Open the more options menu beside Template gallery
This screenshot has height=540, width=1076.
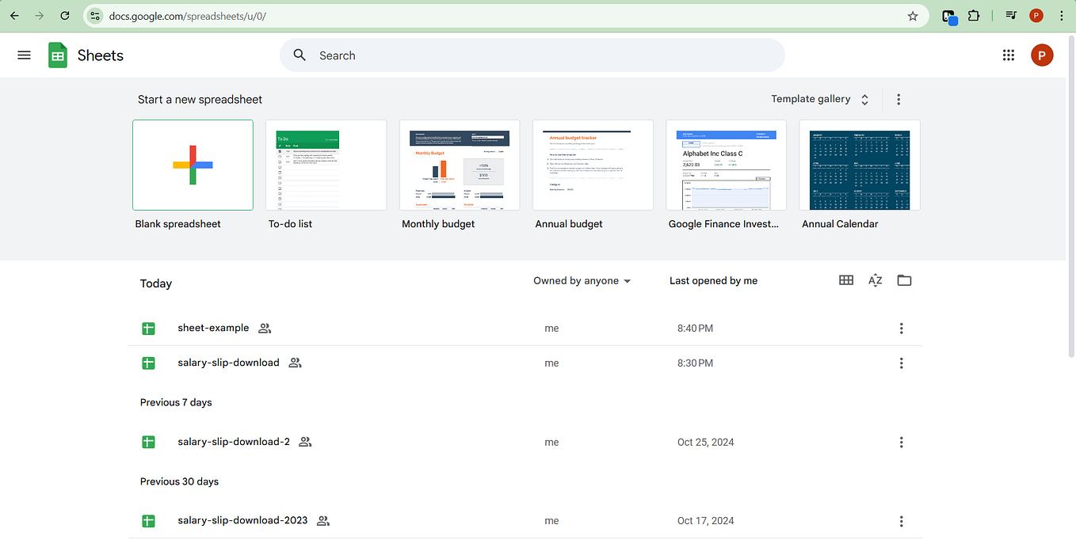[x=899, y=98]
